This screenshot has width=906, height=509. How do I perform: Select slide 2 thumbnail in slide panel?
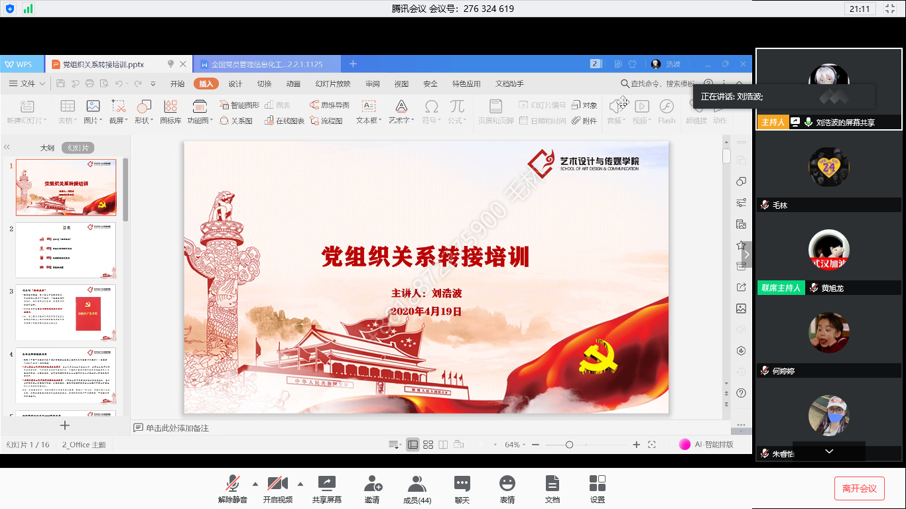point(66,250)
